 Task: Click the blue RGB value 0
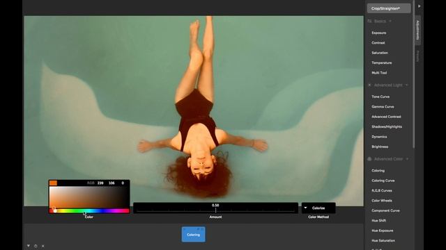[x=123, y=183]
